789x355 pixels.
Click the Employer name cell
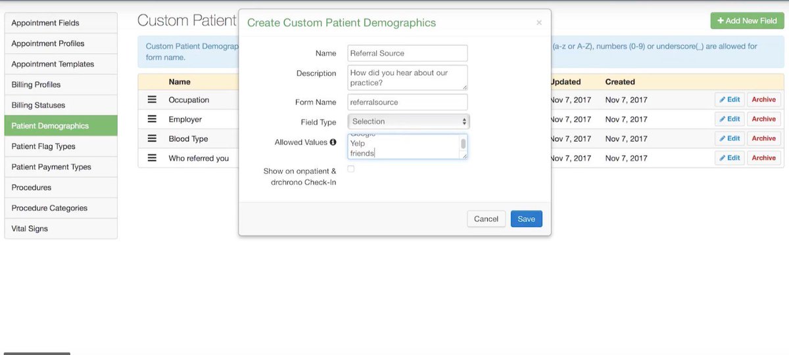point(185,119)
